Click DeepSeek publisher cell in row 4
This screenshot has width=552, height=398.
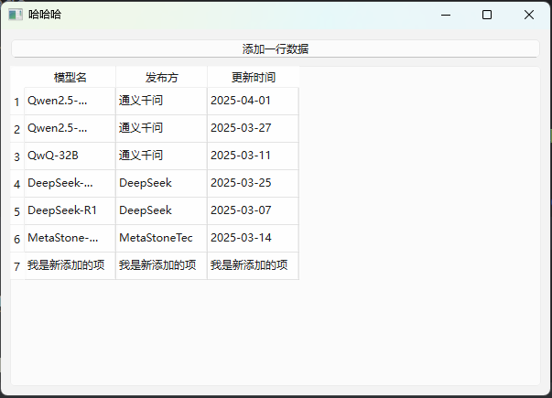pos(162,183)
